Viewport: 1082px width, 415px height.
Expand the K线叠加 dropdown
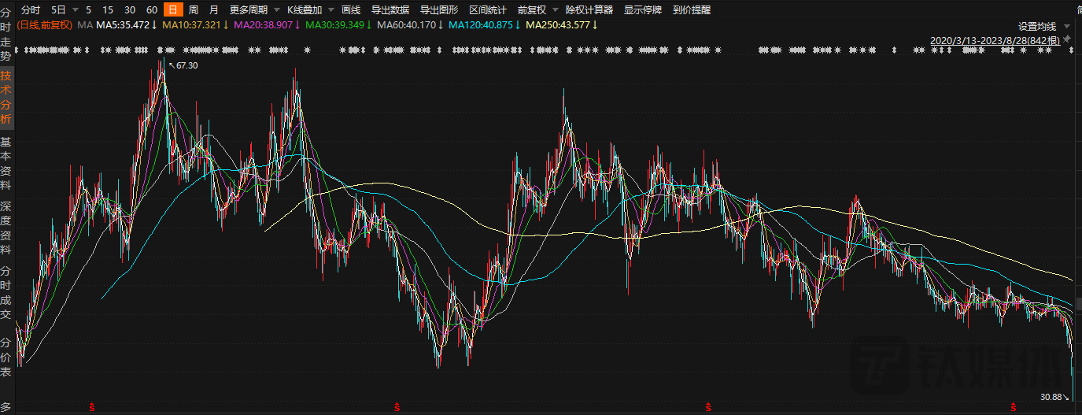(x=328, y=10)
